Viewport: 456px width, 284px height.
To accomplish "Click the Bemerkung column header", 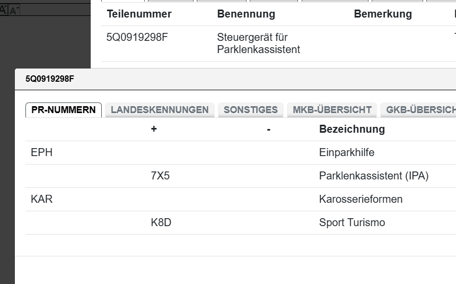I will (383, 14).
